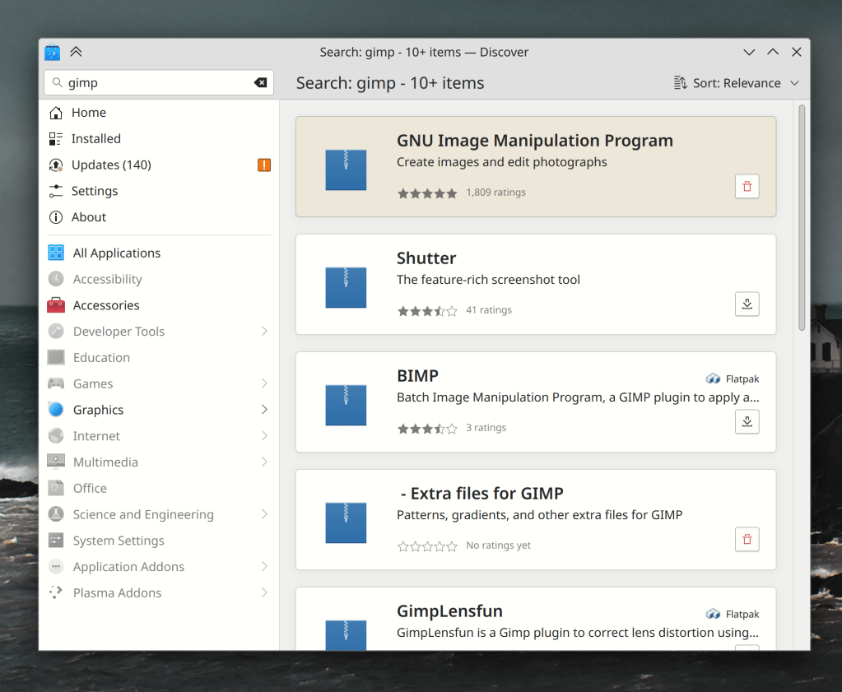
Task: Expand the Developer Tools category arrow
Action: [264, 332]
